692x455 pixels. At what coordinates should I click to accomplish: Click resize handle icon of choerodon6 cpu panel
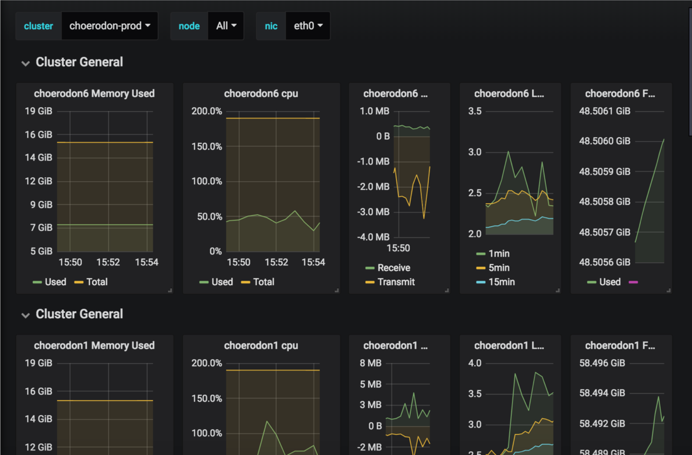pyautogui.click(x=336, y=291)
